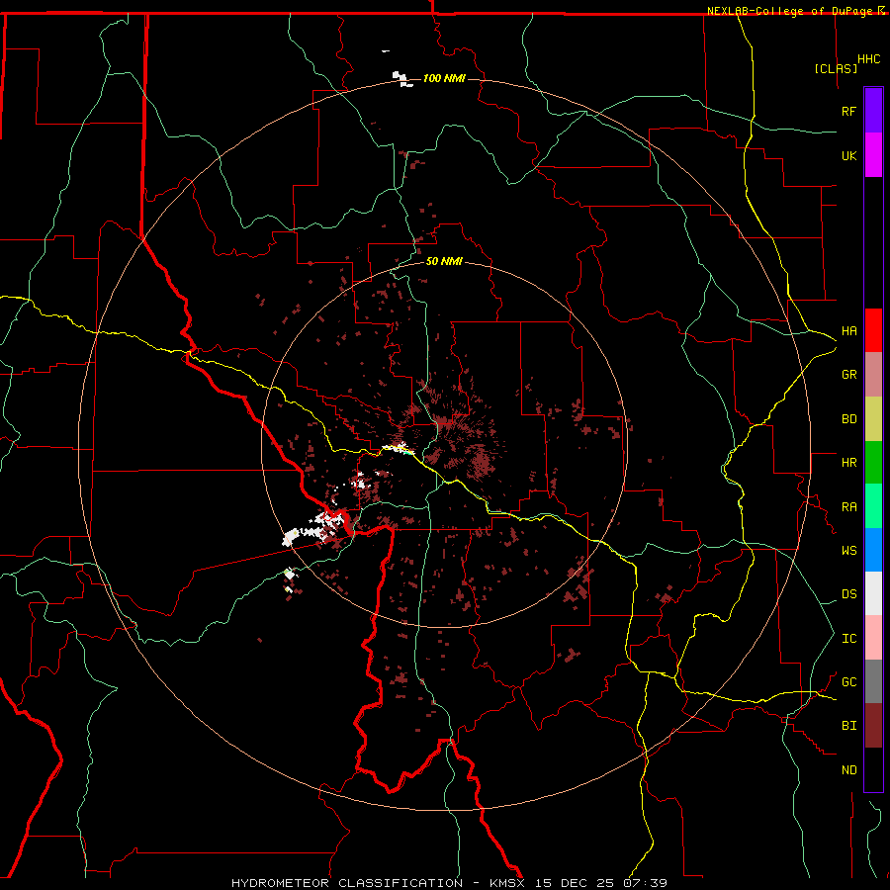Click the KMSX radar site identifier
Image resolution: width=890 pixels, height=890 pixels.
[507, 883]
